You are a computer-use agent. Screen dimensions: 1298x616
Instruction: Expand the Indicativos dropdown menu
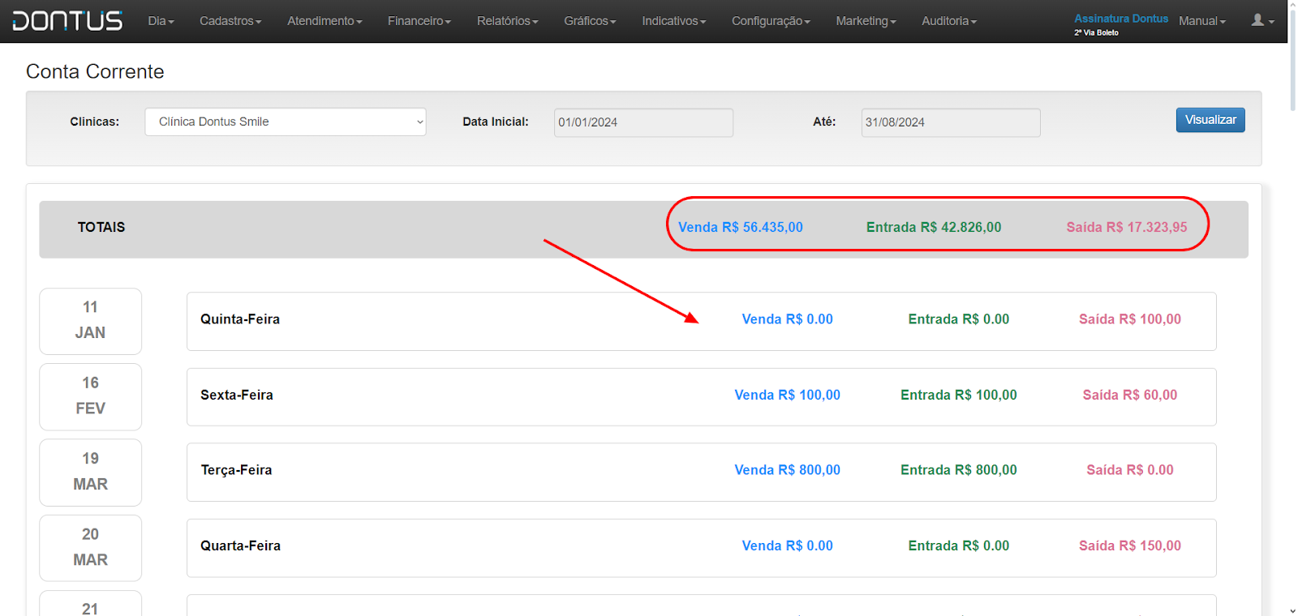click(673, 21)
